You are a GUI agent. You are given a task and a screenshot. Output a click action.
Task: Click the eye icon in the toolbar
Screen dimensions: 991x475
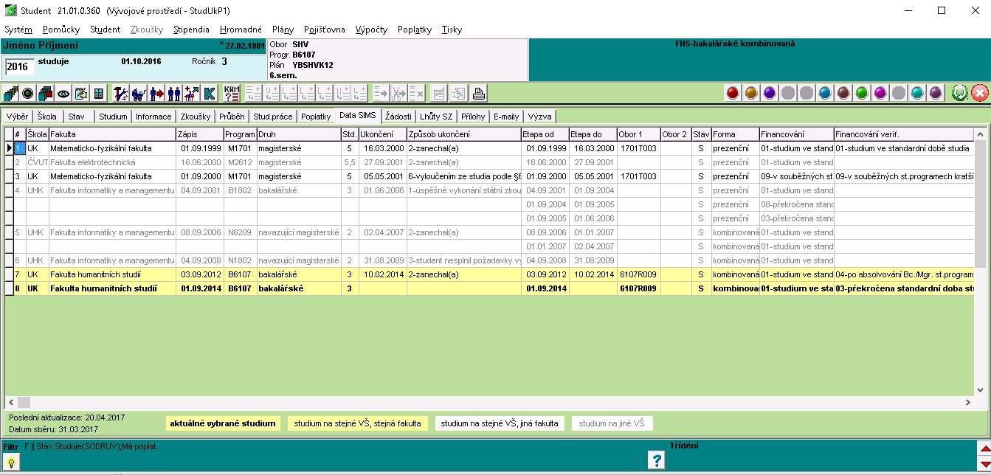point(63,94)
